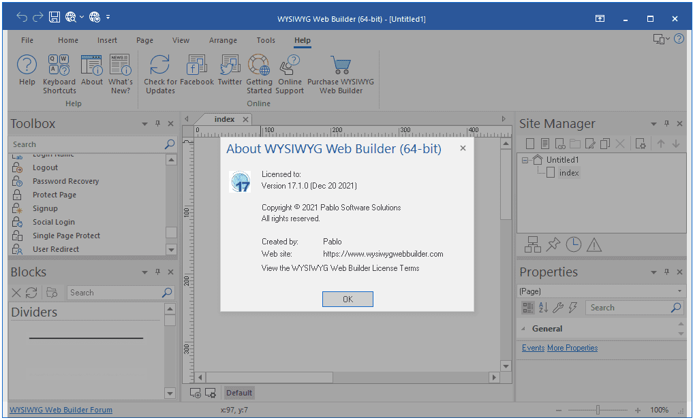Click the Undo arrow in the title bar
The height and width of the screenshot is (420, 693).
click(x=22, y=17)
